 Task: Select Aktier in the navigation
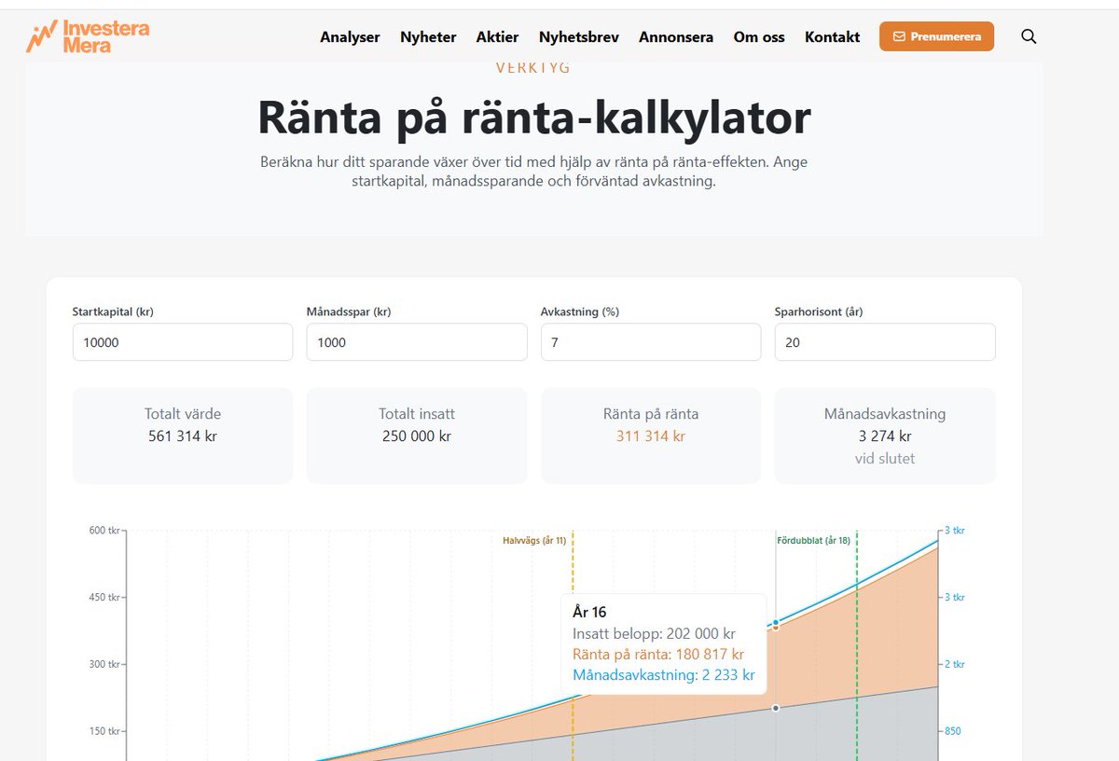497,37
